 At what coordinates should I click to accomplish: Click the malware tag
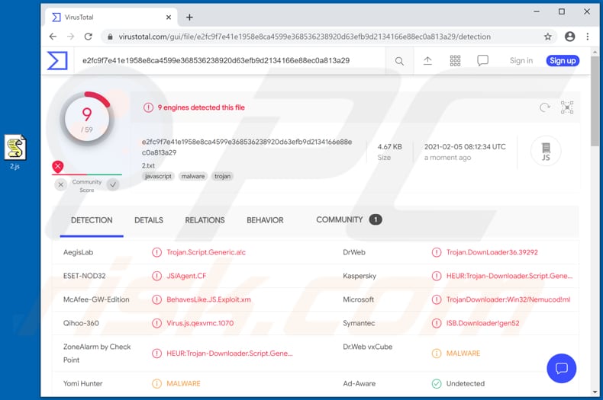click(x=193, y=176)
